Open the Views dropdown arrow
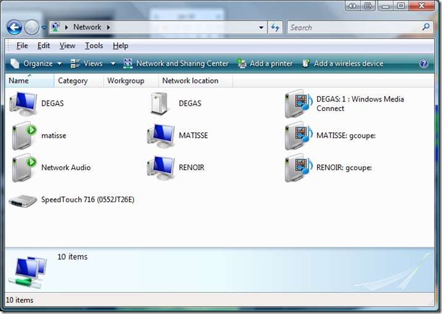Screen dimensions: 442x314 (113, 64)
